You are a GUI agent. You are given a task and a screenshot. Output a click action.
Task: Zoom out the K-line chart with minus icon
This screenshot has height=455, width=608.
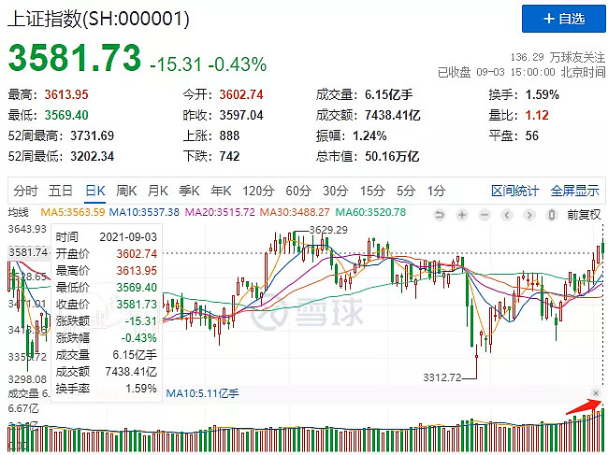click(x=485, y=215)
